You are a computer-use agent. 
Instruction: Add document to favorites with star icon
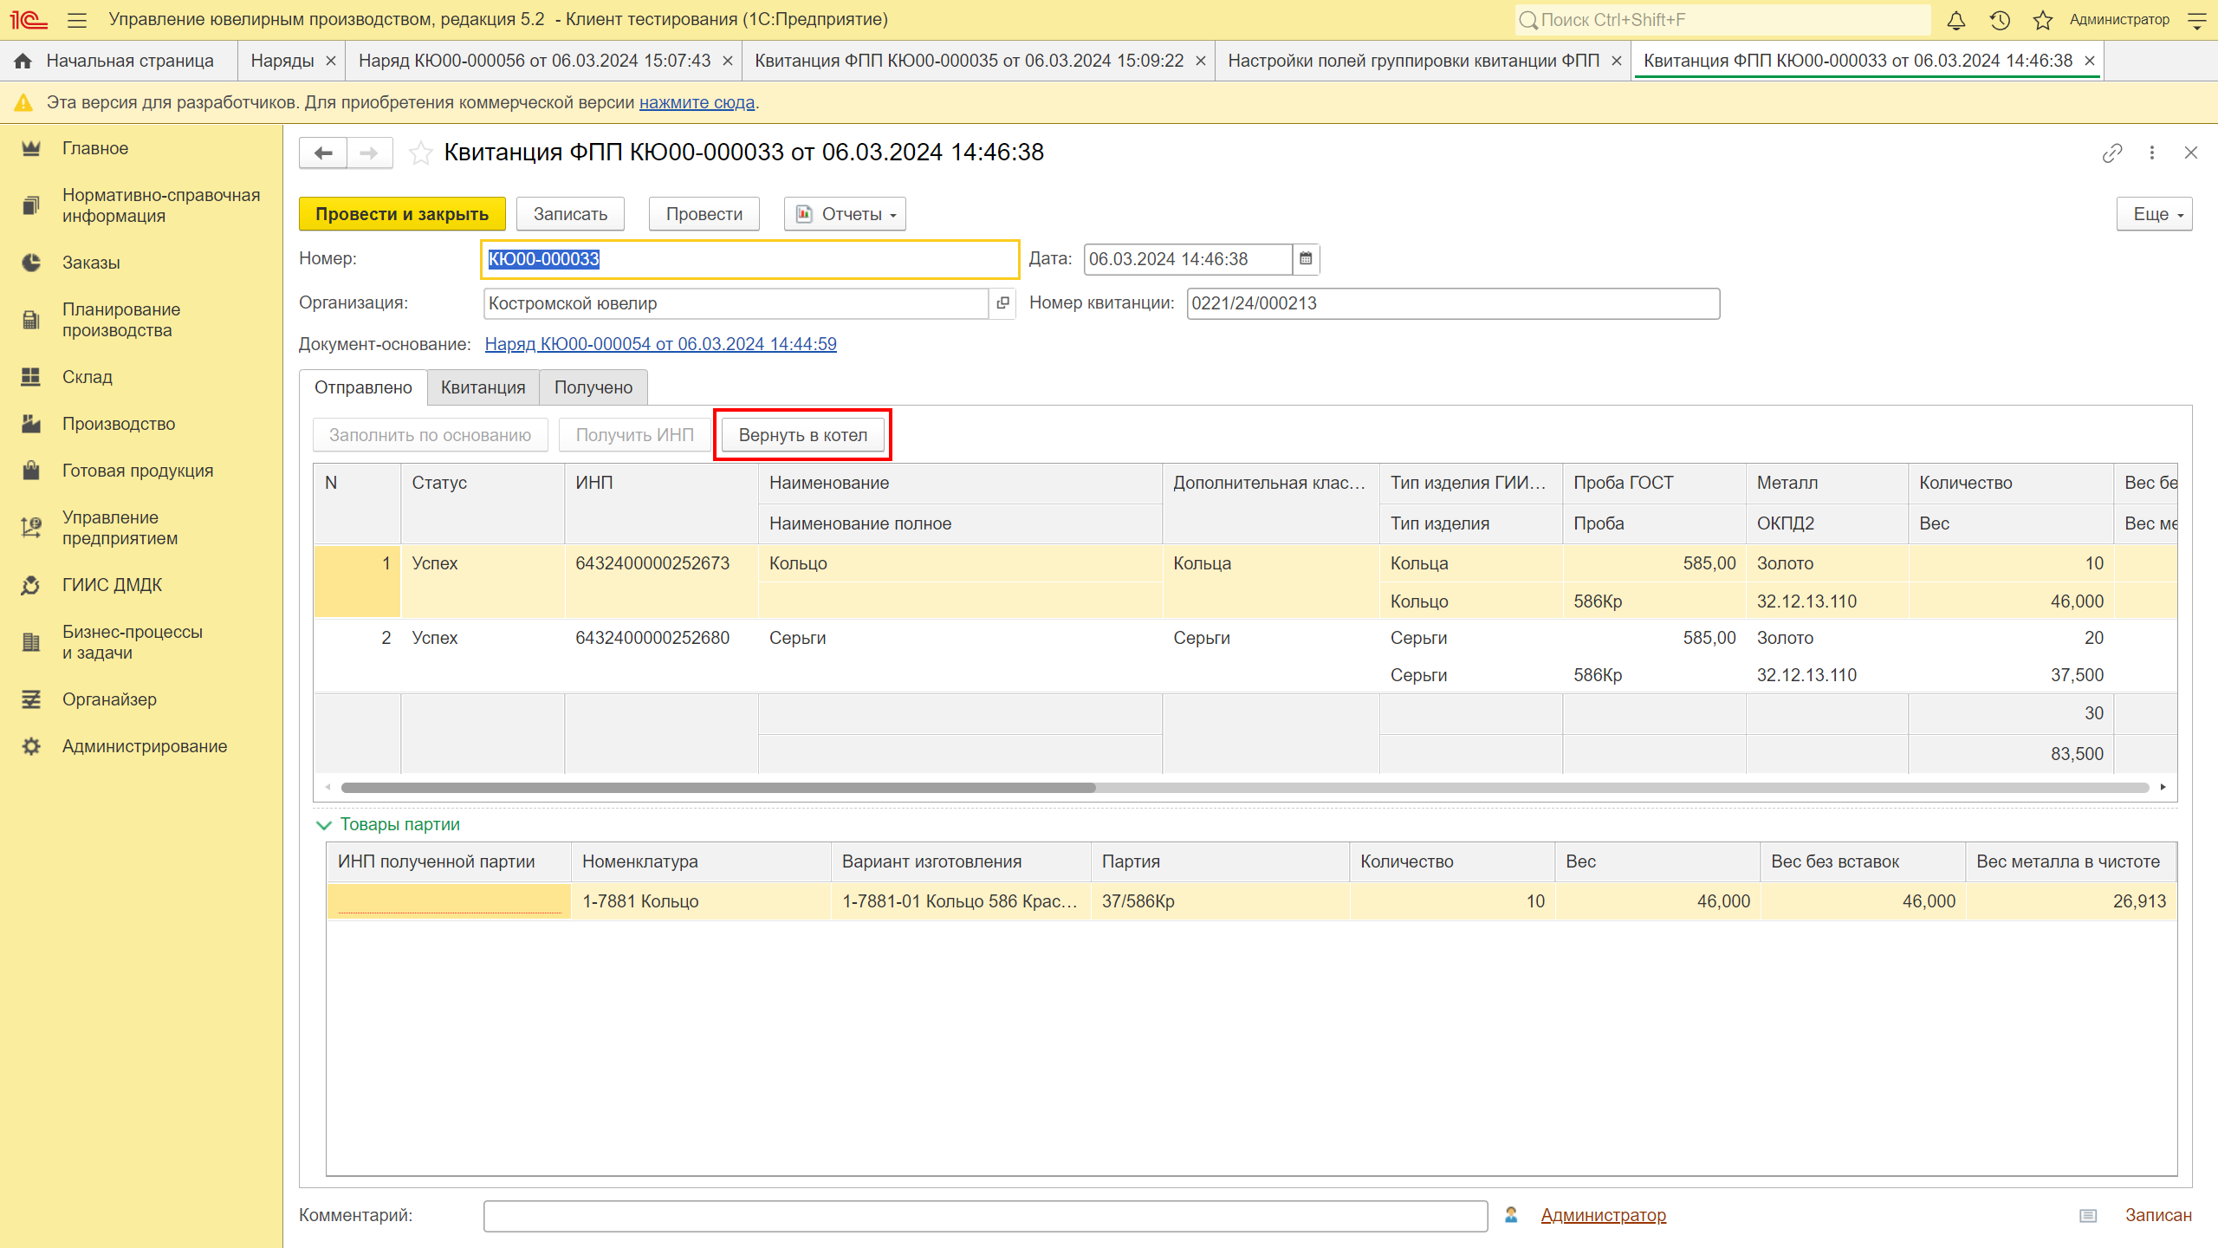point(421,153)
